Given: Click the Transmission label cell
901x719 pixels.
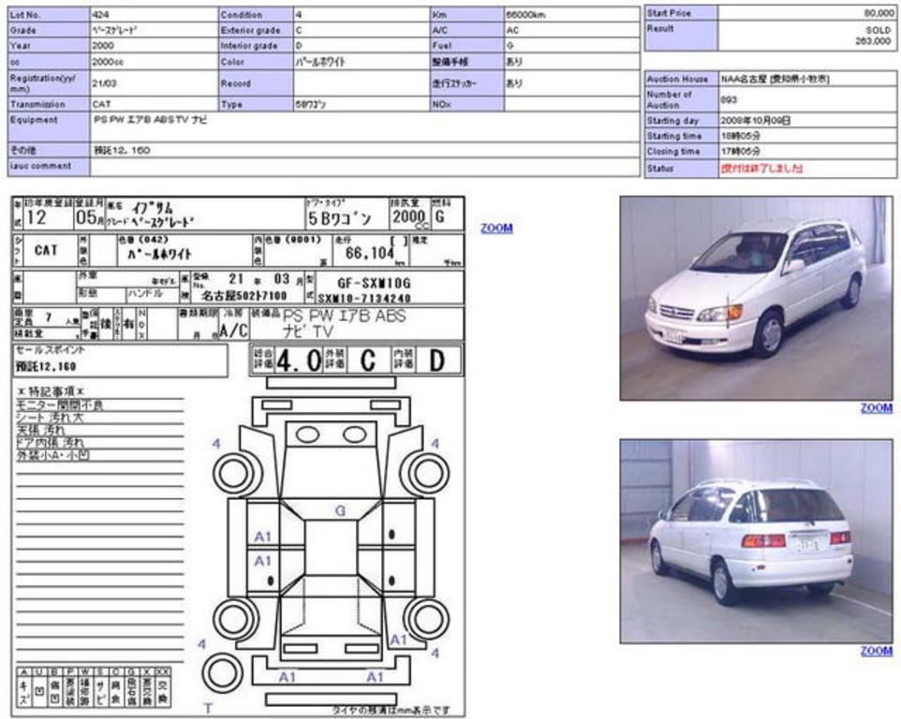Looking at the screenshot, I should click(x=49, y=104).
